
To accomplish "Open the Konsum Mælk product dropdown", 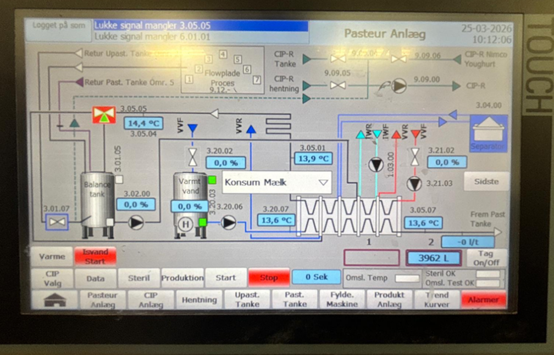I will click(x=276, y=182).
